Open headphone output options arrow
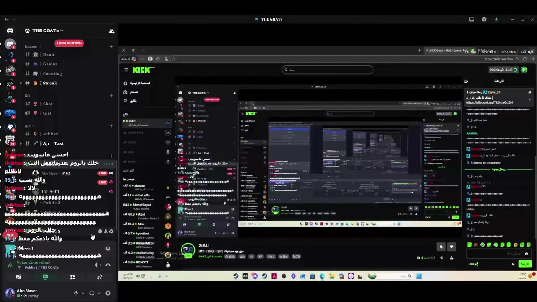 [99, 293]
